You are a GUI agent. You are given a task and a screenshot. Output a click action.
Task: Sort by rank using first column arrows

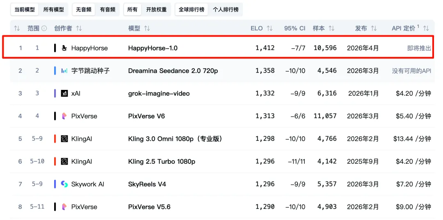(x=17, y=28)
